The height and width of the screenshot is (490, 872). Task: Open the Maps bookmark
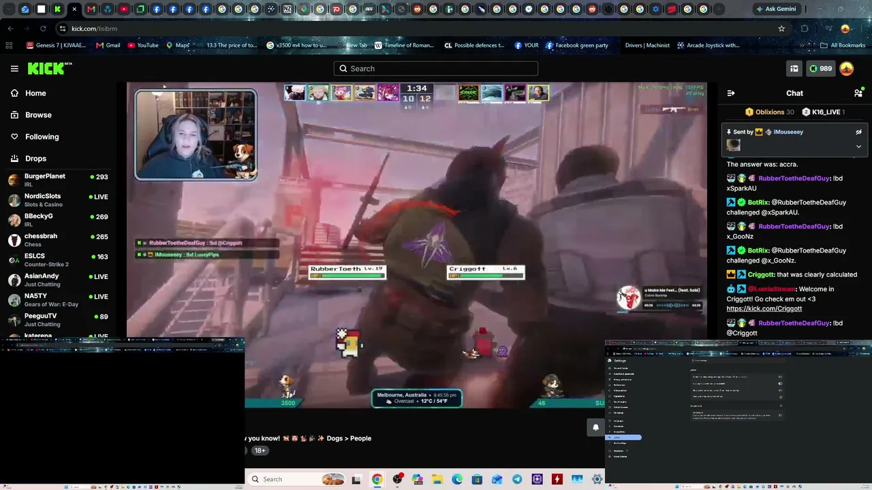click(x=178, y=46)
